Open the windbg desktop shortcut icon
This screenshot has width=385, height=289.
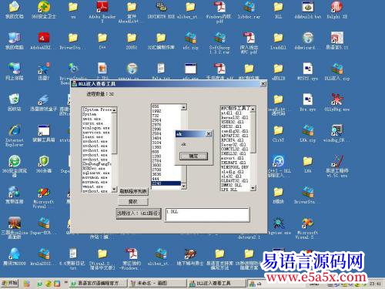click(336, 133)
